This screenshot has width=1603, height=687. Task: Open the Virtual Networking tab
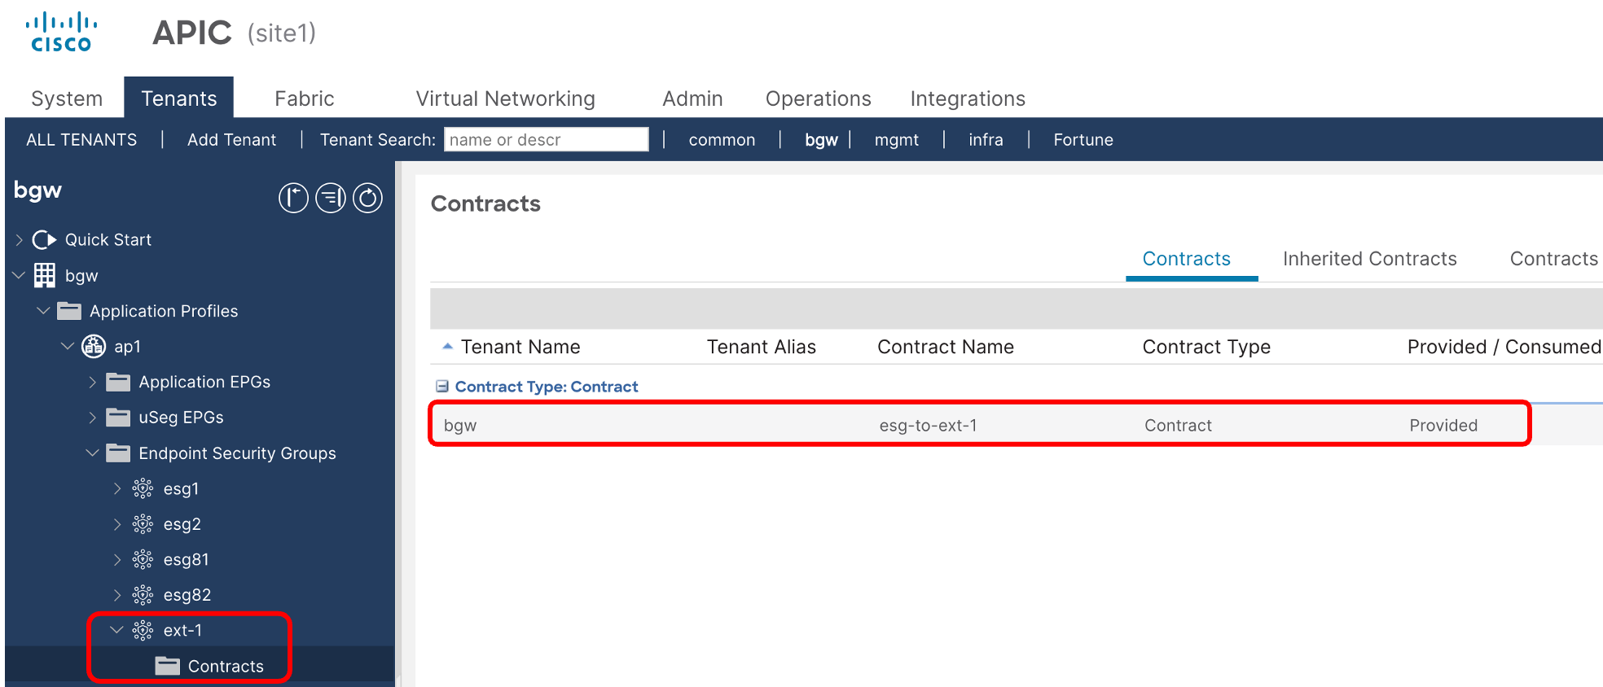(506, 98)
